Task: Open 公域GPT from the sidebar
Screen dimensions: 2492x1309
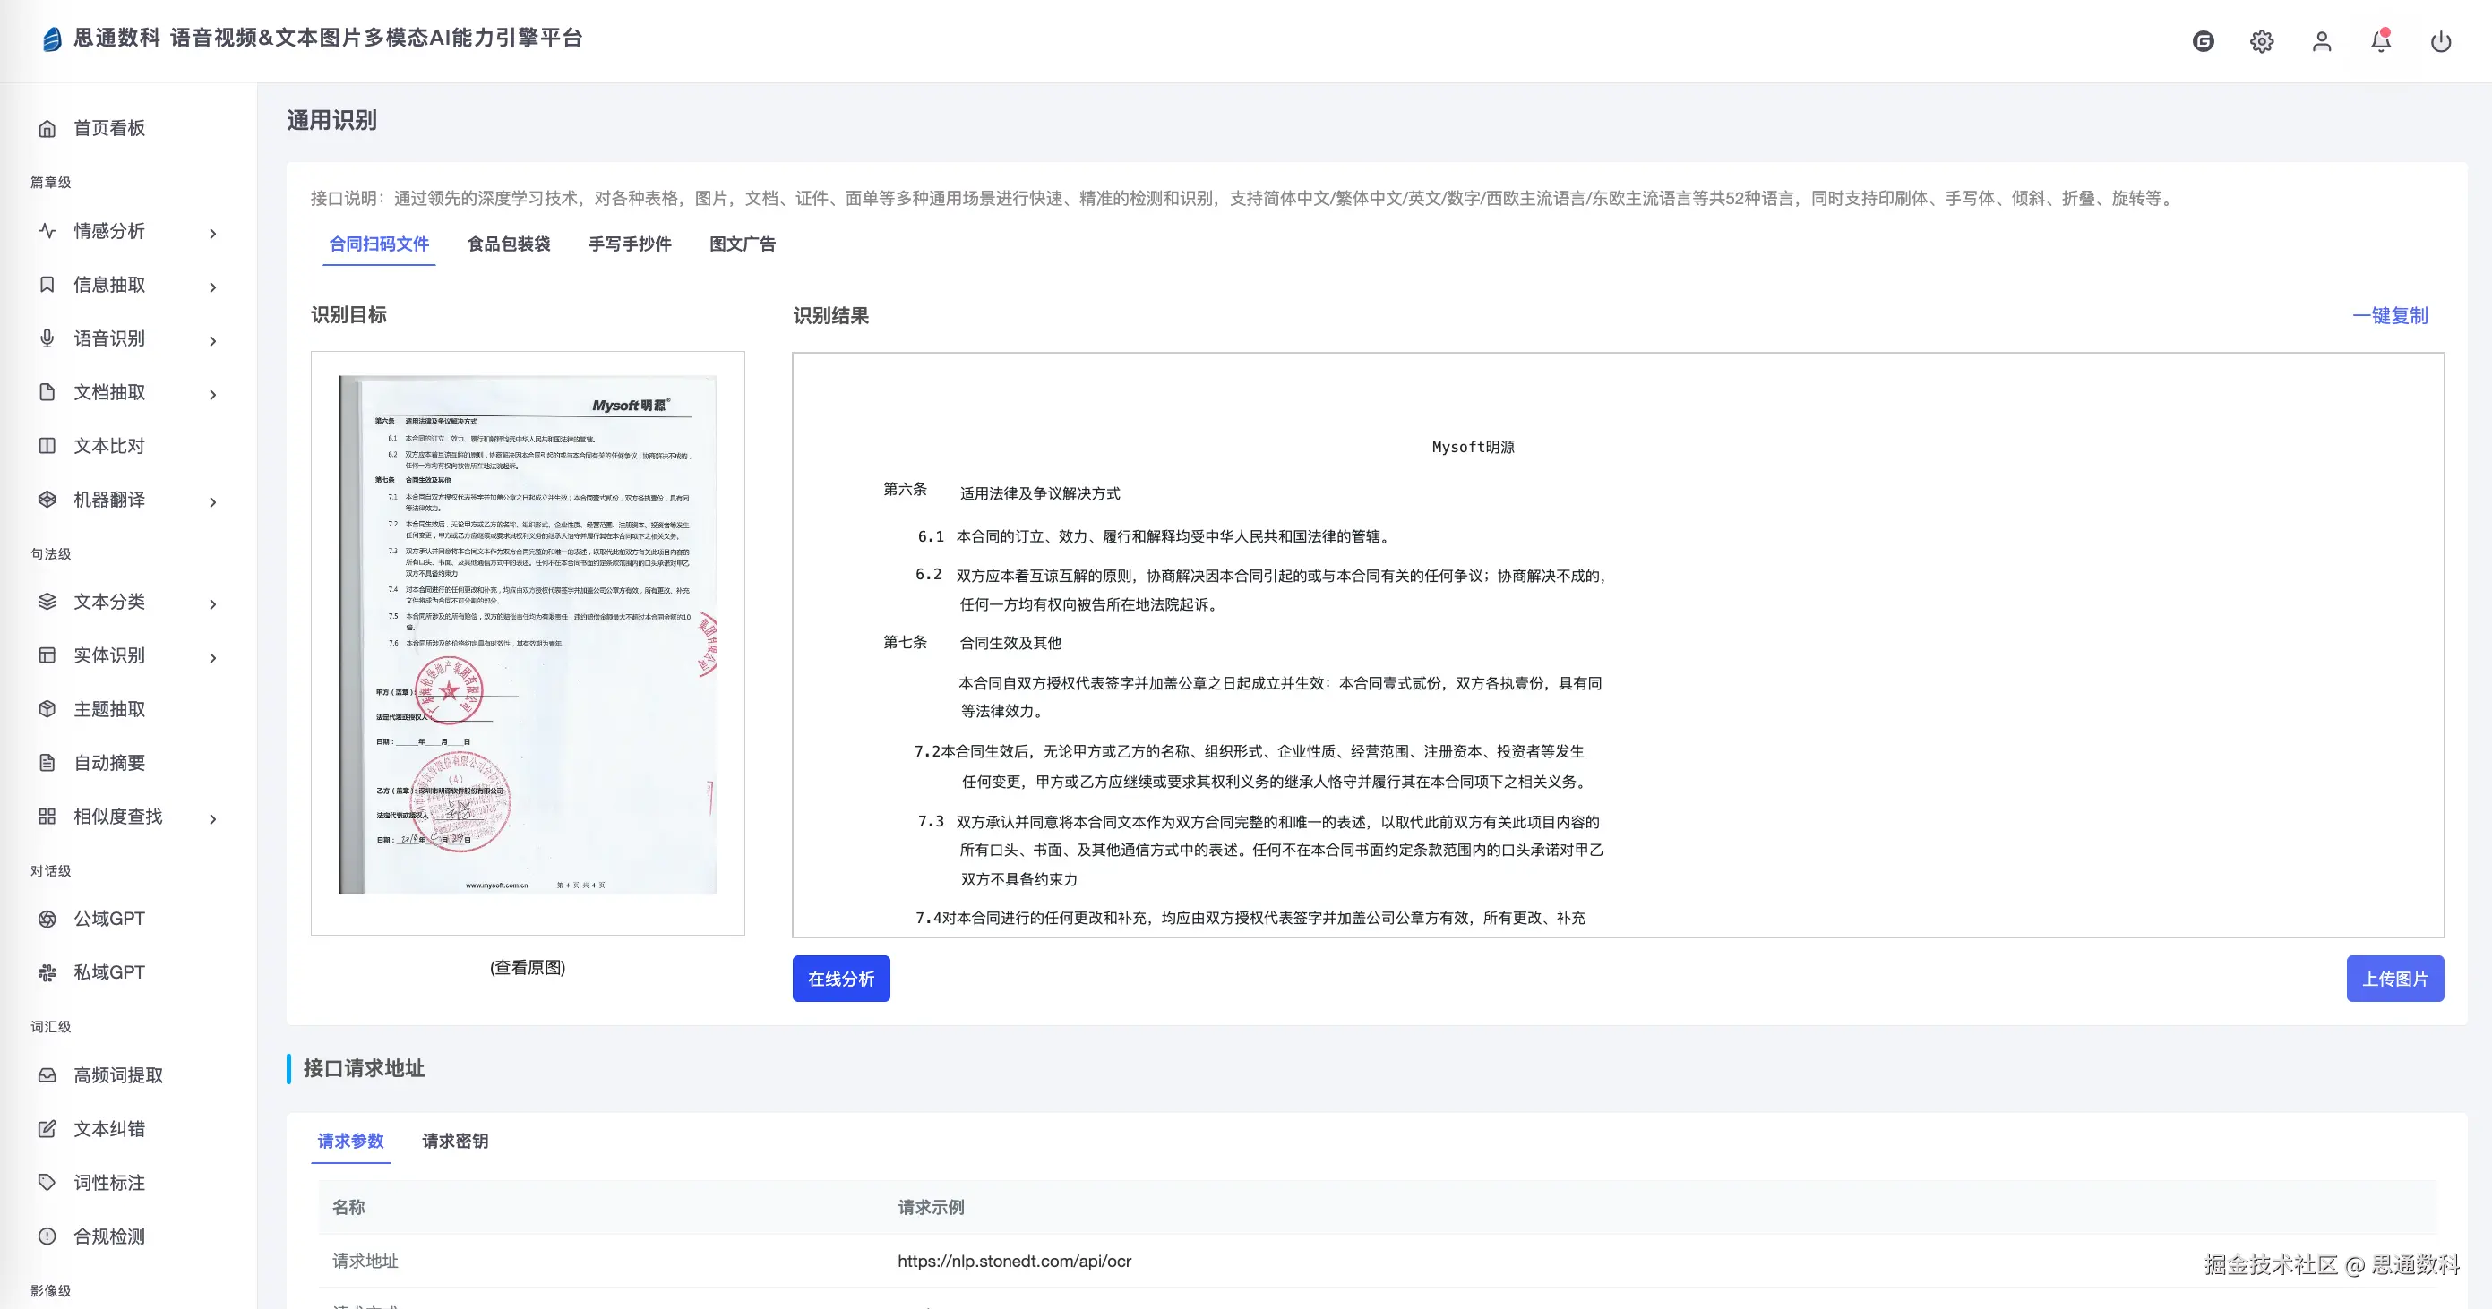Action: [108, 919]
